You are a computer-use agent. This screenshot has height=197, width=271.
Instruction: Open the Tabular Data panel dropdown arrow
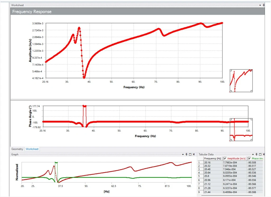(253, 154)
